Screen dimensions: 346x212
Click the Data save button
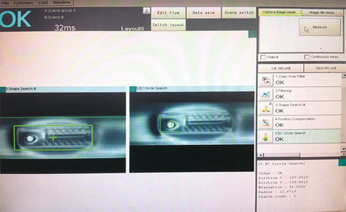tap(204, 13)
